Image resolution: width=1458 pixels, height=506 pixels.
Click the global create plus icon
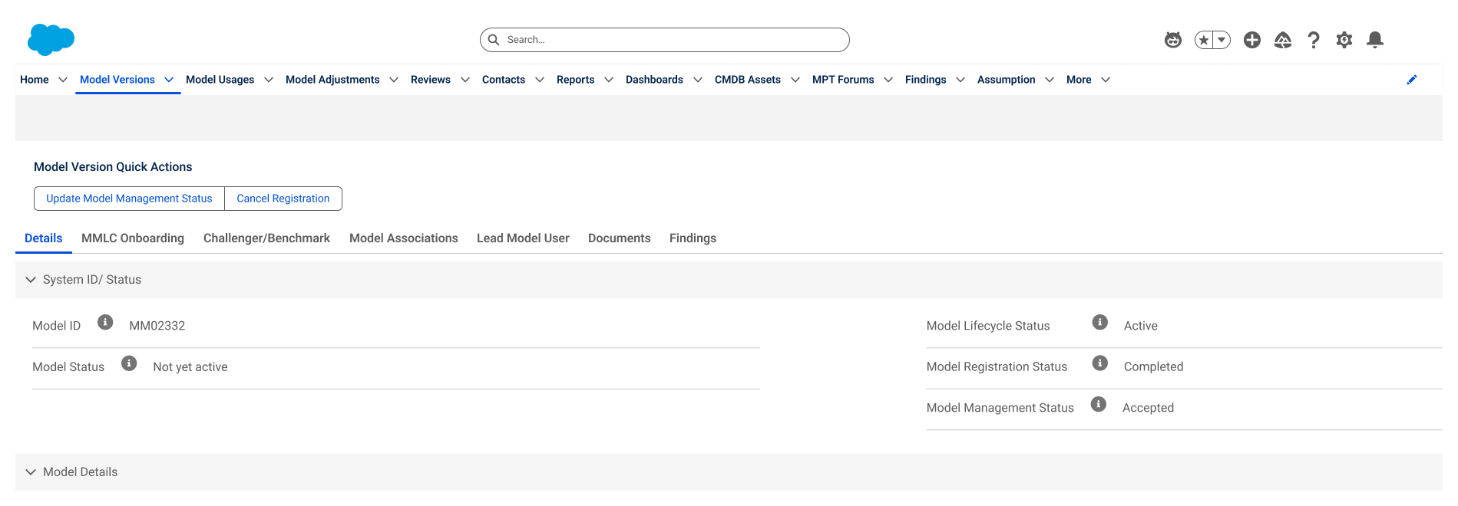click(x=1252, y=40)
